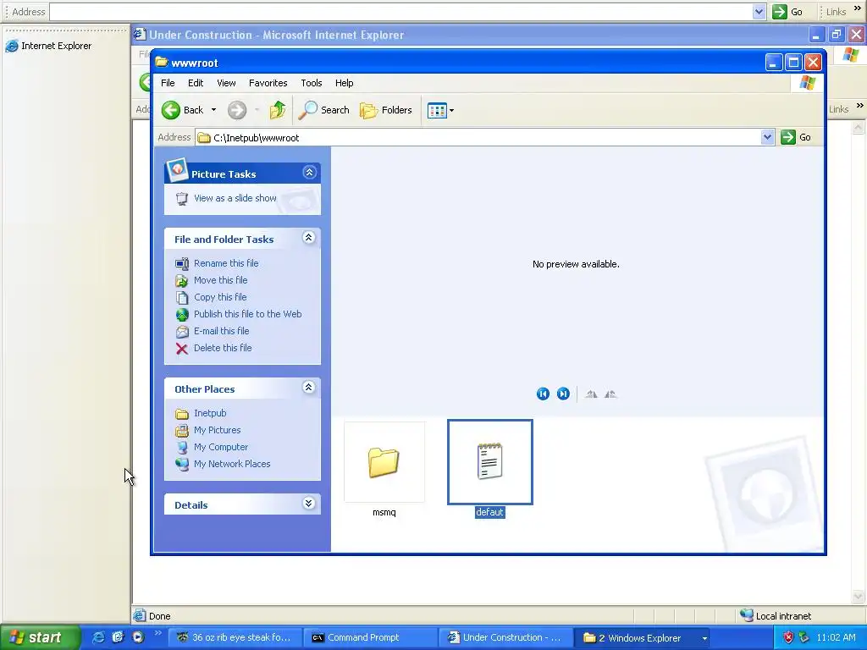Open Internet Explorer shortcut in left panel

click(x=48, y=46)
